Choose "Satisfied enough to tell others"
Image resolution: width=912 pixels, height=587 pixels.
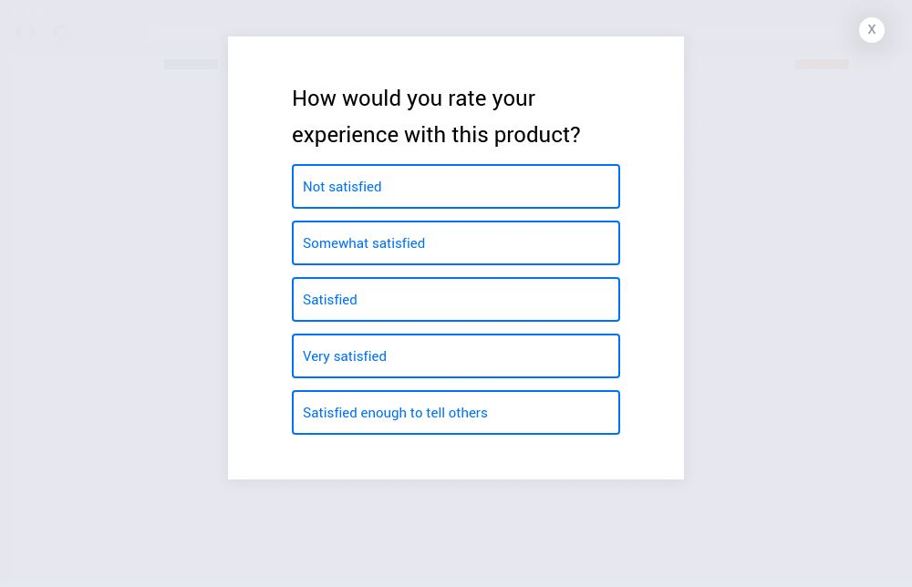(456, 412)
